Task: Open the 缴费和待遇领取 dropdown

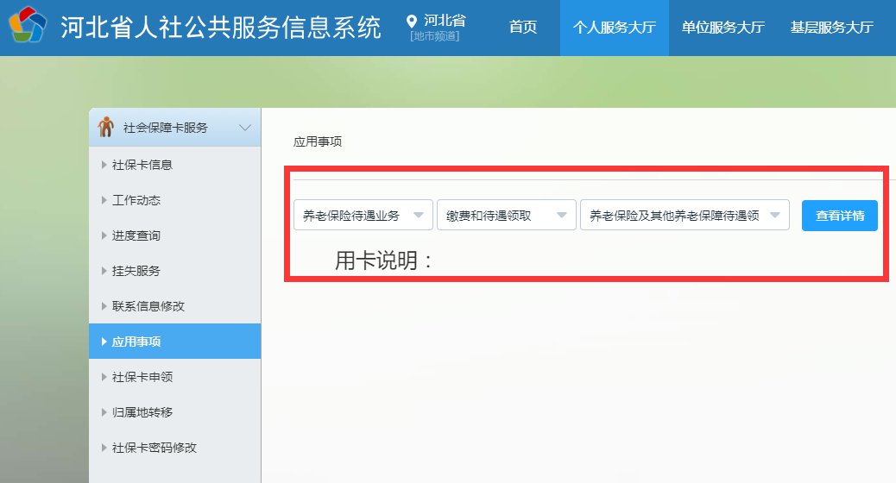Action: (507, 216)
